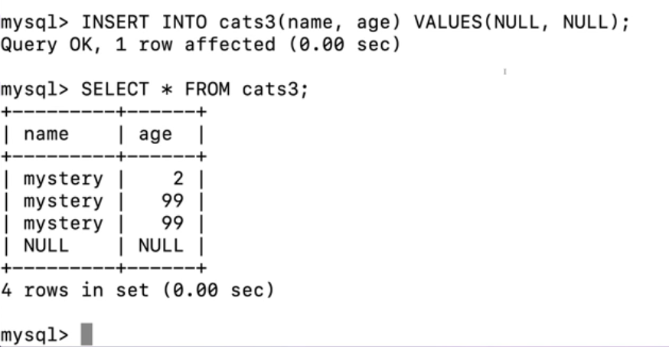Click the FROM keyword in the SELECT query

pyautogui.click(x=207, y=89)
